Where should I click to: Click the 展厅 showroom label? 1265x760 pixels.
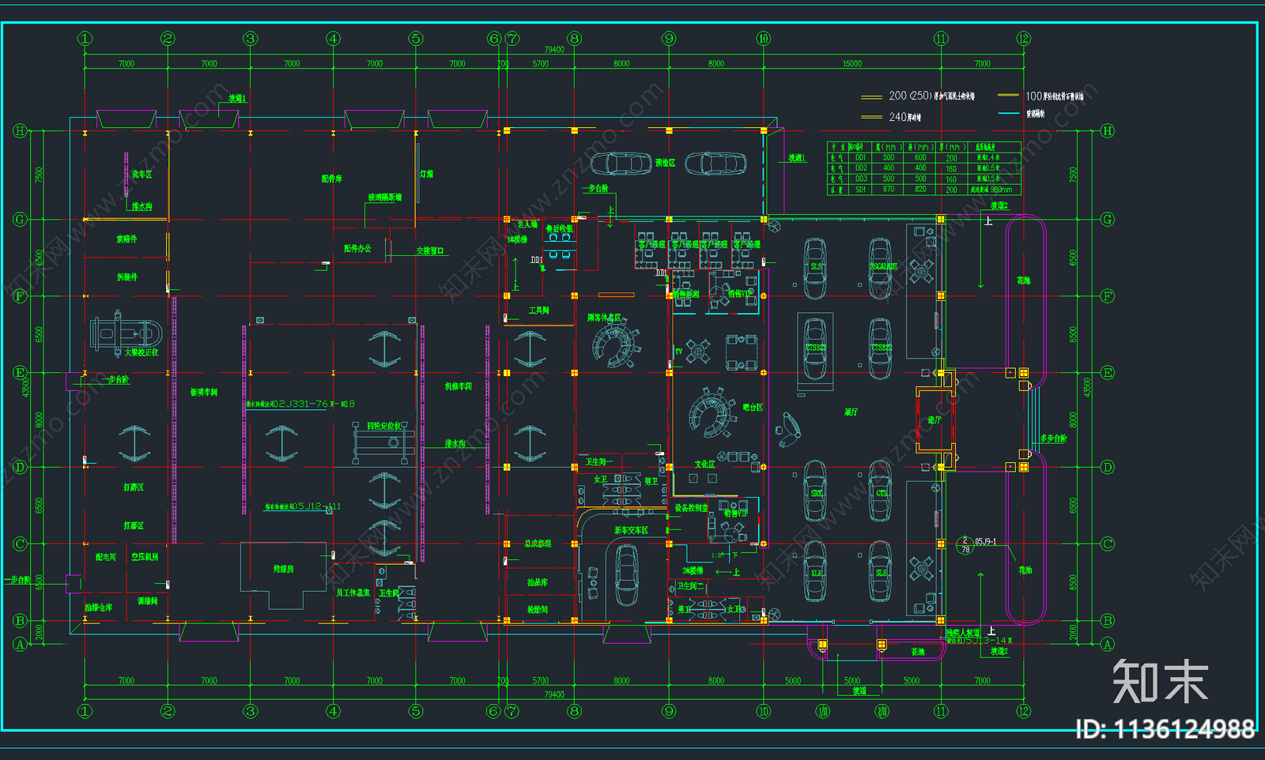(x=851, y=412)
